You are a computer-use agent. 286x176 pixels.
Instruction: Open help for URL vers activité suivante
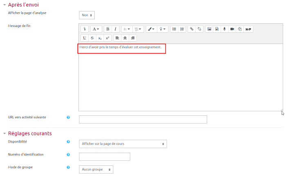pyautogui.click(x=68, y=117)
